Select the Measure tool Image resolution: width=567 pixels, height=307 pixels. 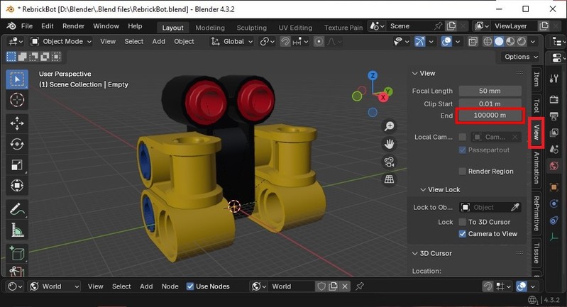(x=17, y=230)
